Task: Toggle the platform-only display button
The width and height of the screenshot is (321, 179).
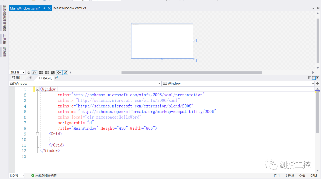Action: [x=65, y=73]
